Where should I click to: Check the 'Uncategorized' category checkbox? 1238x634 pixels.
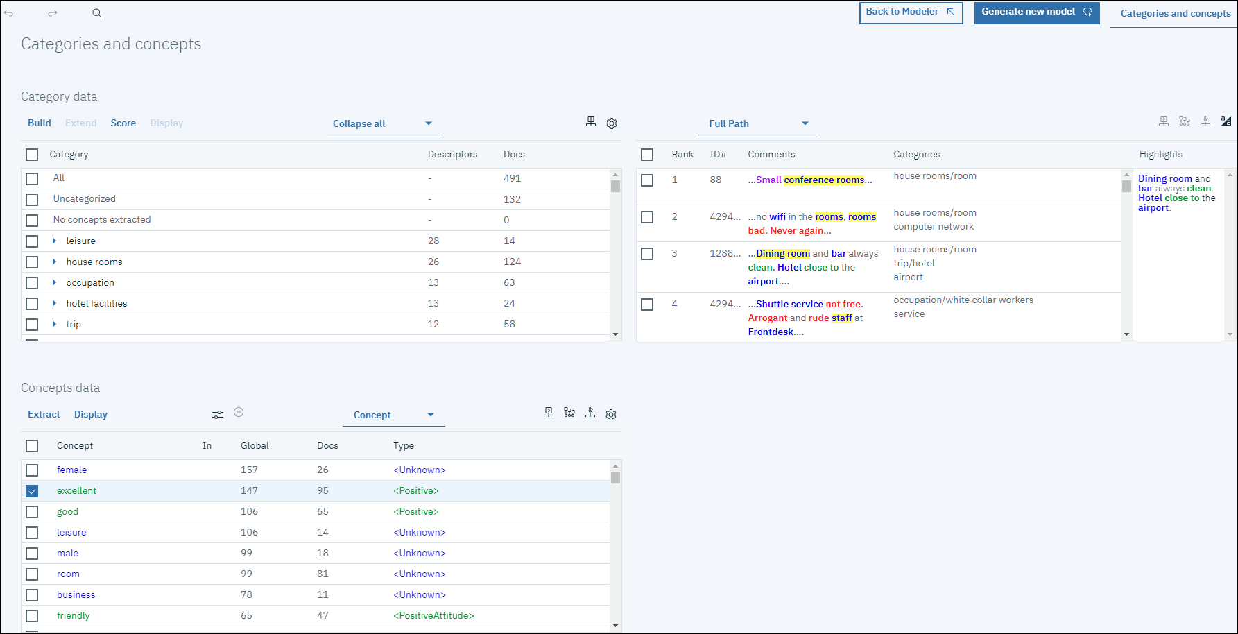pyautogui.click(x=32, y=200)
